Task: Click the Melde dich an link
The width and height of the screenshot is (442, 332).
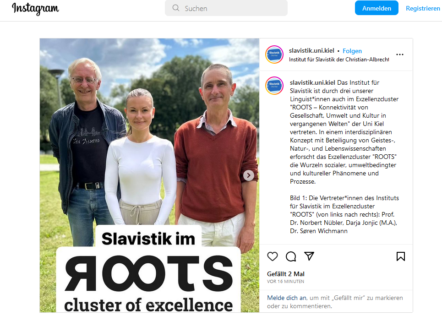Action: coord(287,298)
